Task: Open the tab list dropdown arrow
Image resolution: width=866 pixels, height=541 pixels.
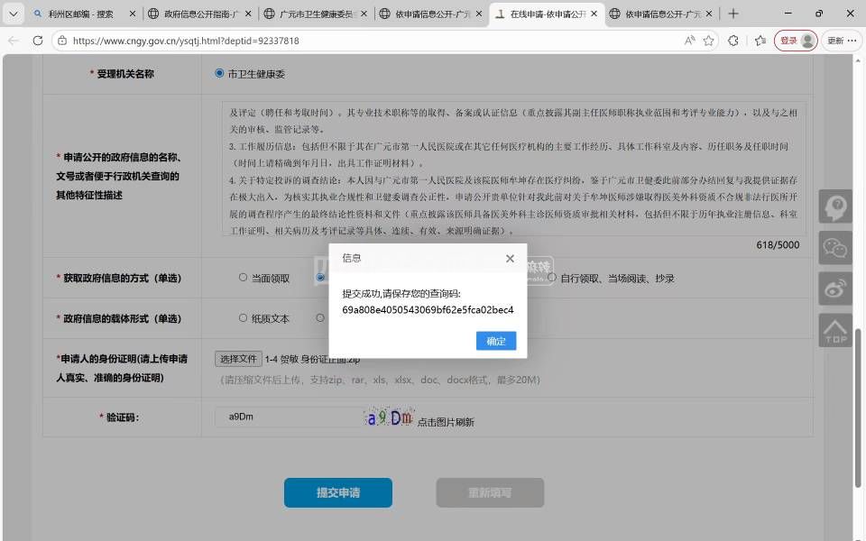Action: pos(14,14)
